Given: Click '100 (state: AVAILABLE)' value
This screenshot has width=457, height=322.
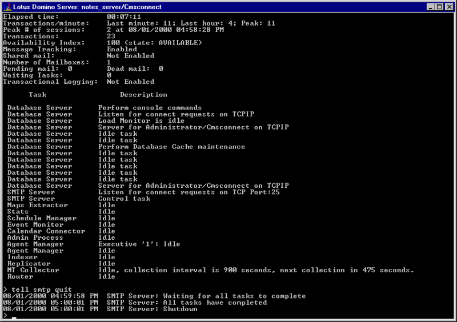Looking at the screenshot, I should [154, 43].
